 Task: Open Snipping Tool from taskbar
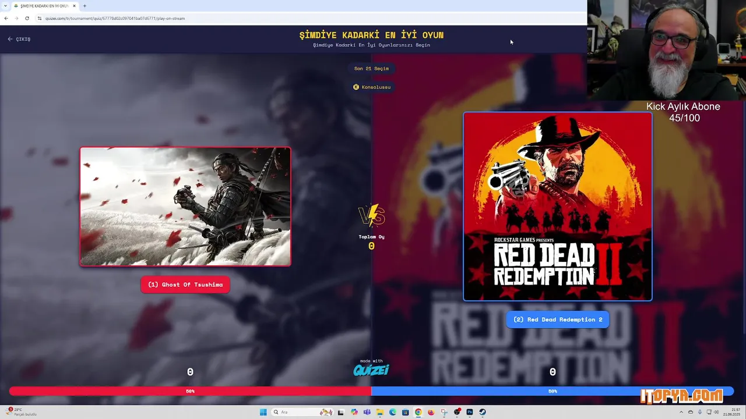point(444,412)
